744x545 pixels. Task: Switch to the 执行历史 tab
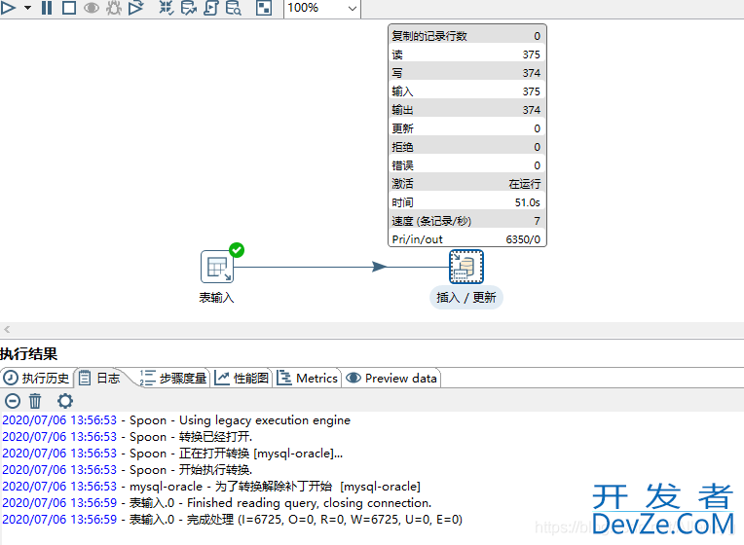coord(37,378)
